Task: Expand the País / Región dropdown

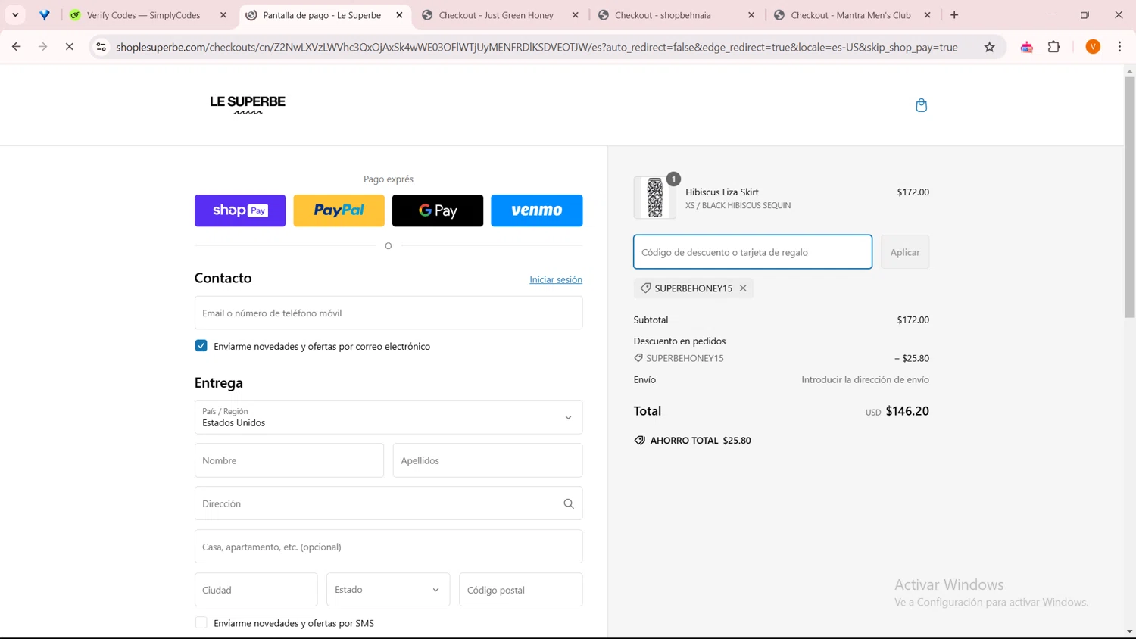Action: (389, 417)
